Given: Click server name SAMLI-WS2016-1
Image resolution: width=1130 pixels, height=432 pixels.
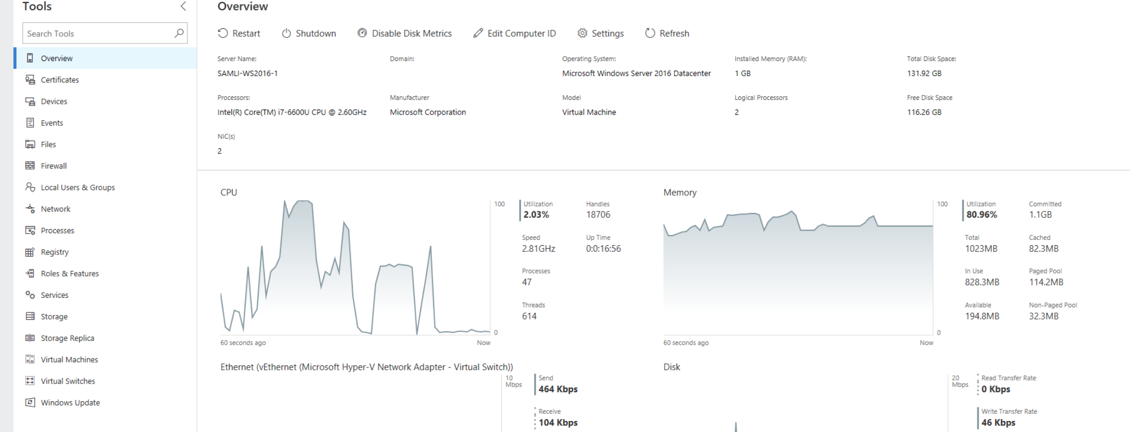Looking at the screenshot, I should 248,73.
